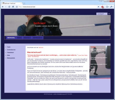Click the red boXcool banner title

tap(40, 23)
